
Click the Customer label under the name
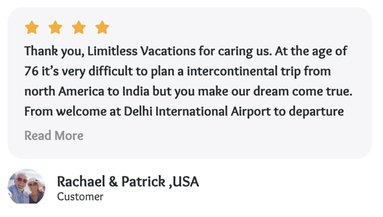80,197
